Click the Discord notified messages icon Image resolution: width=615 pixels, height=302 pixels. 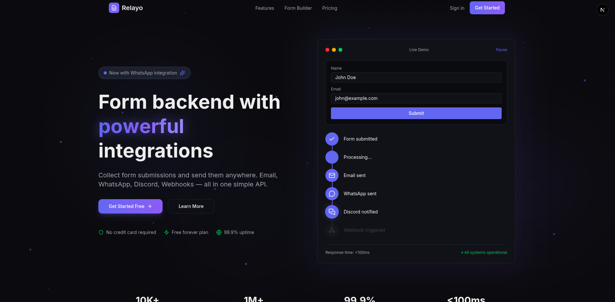[332, 212]
